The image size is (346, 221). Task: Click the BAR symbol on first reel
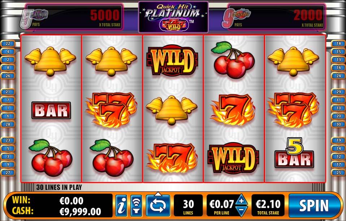click(x=51, y=110)
